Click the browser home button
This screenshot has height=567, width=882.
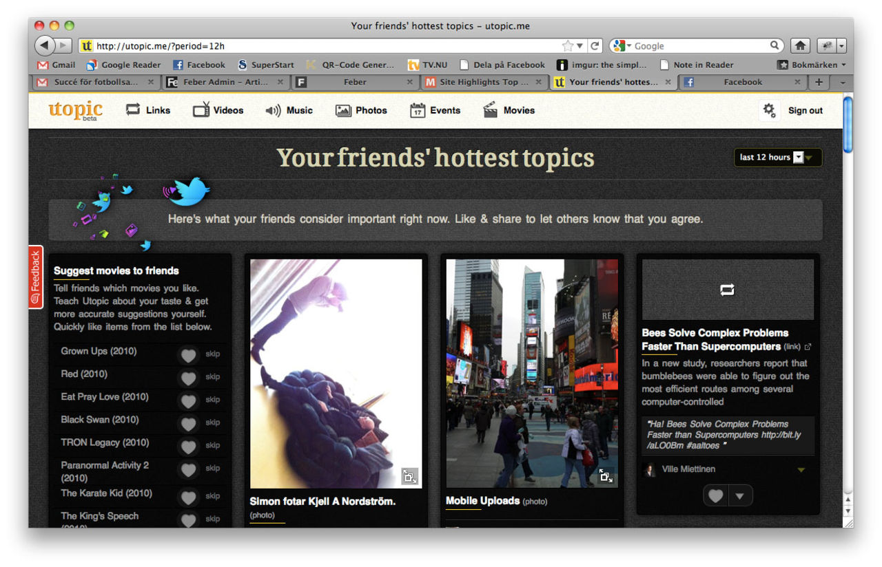point(800,46)
